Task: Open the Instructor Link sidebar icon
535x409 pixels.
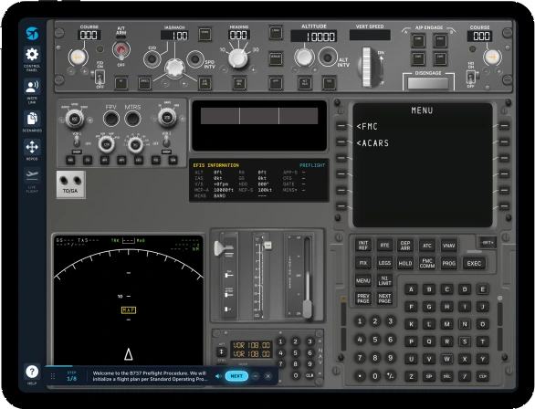Action: pyautogui.click(x=32, y=87)
